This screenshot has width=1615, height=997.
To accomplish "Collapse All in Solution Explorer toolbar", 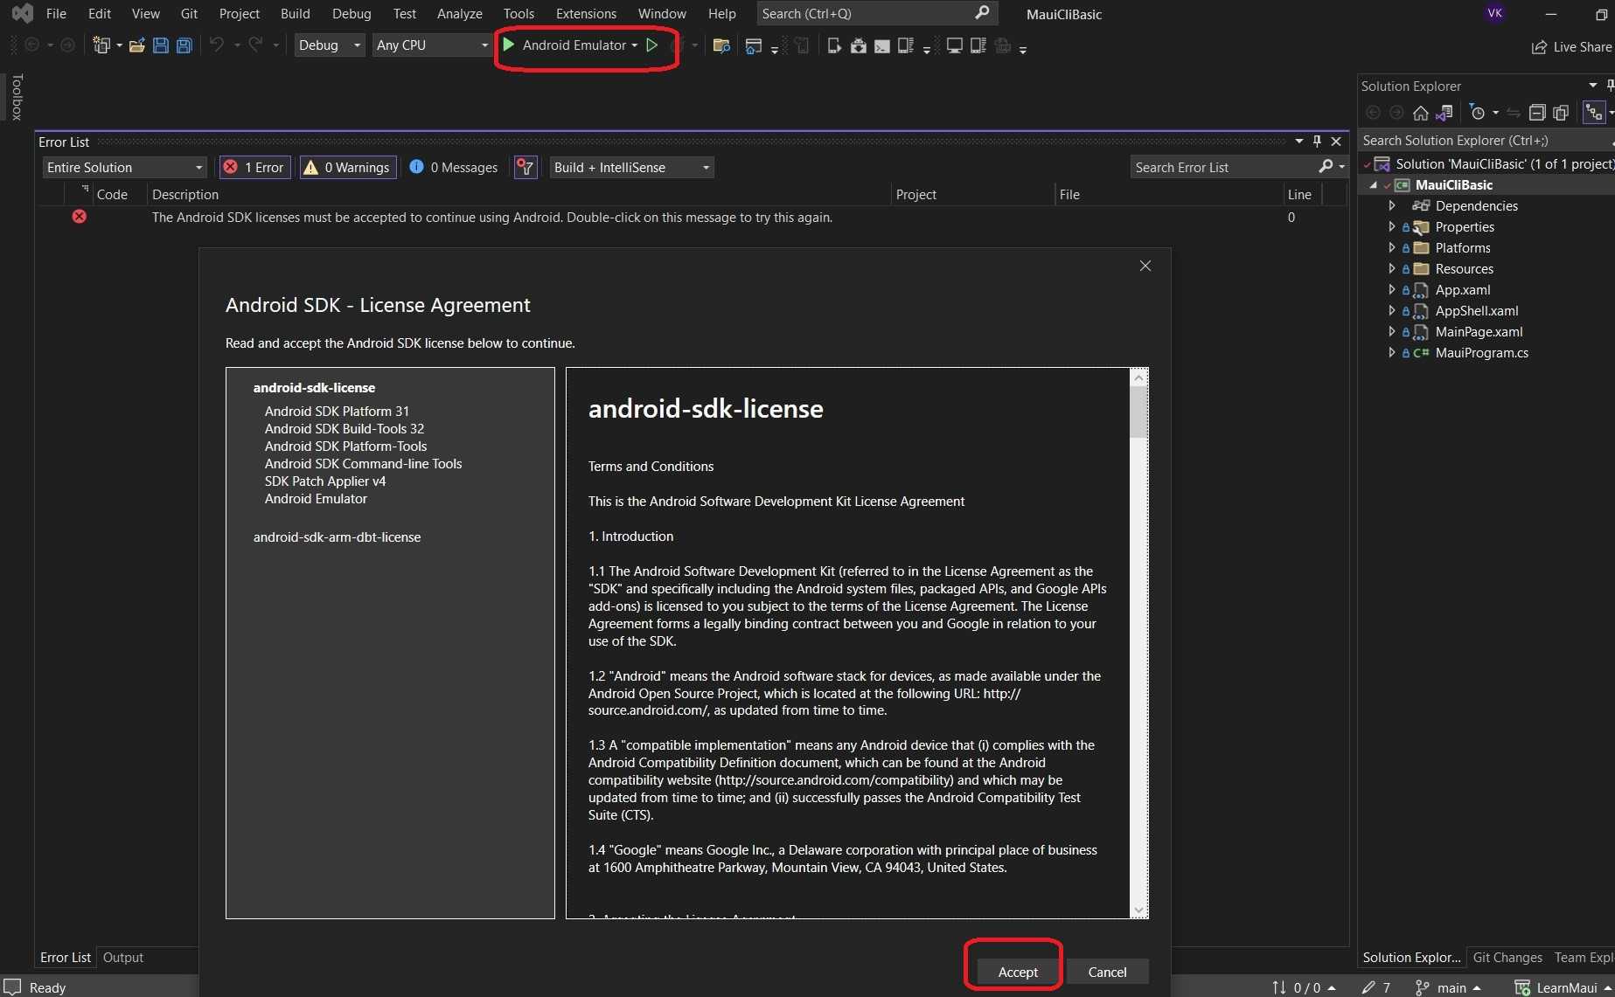I will pos(1537,113).
